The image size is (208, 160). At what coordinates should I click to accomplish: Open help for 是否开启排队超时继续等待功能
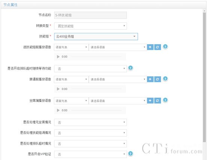click(x=130, y=68)
